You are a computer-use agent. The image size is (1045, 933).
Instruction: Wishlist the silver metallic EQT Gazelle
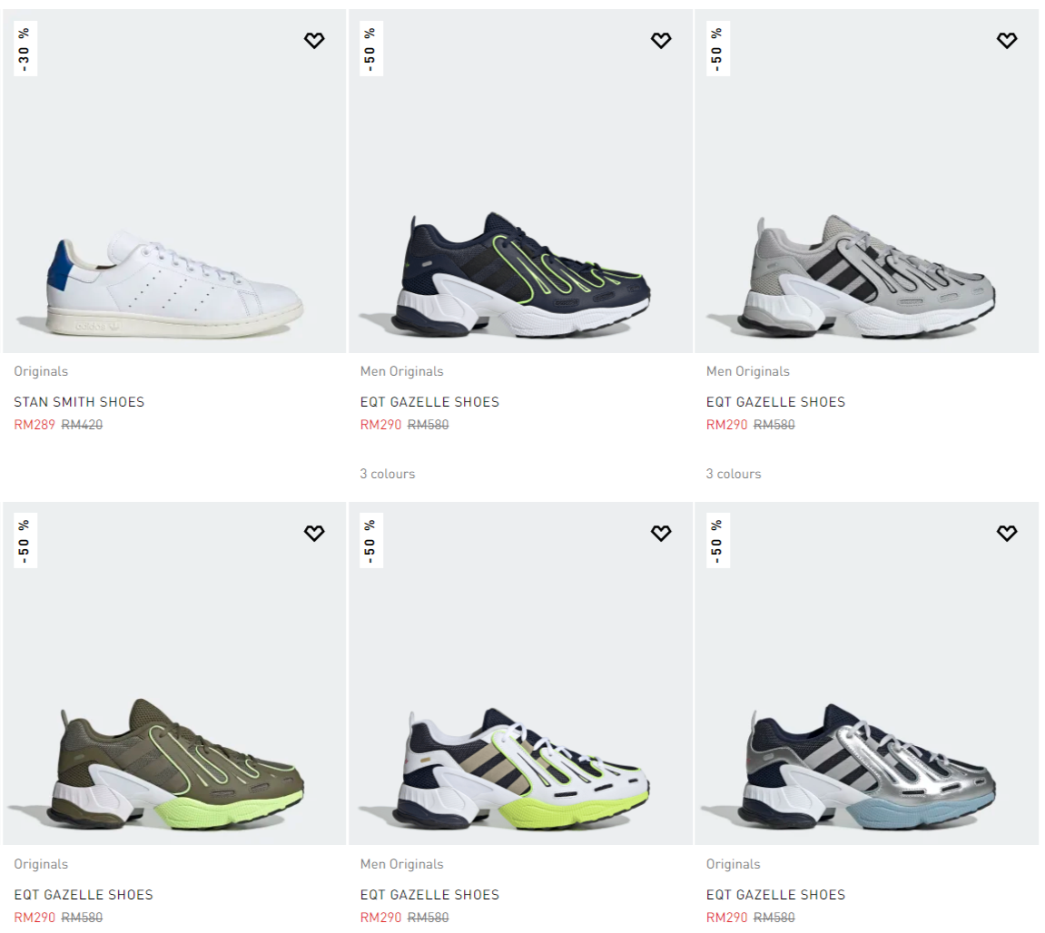tap(1006, 533)
